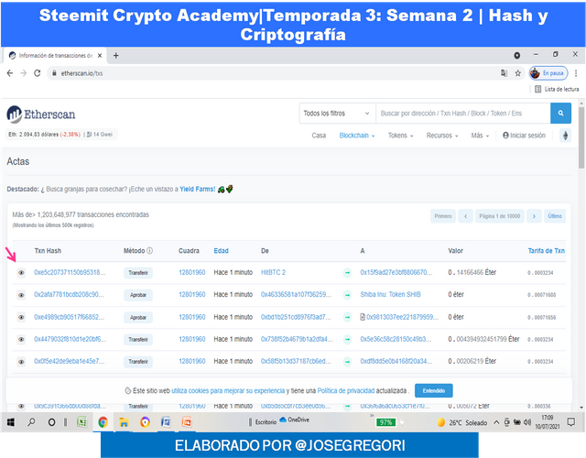586x458 pixels.
Task: Close the Etherscan transactions tab
Action: click(100, 56)
